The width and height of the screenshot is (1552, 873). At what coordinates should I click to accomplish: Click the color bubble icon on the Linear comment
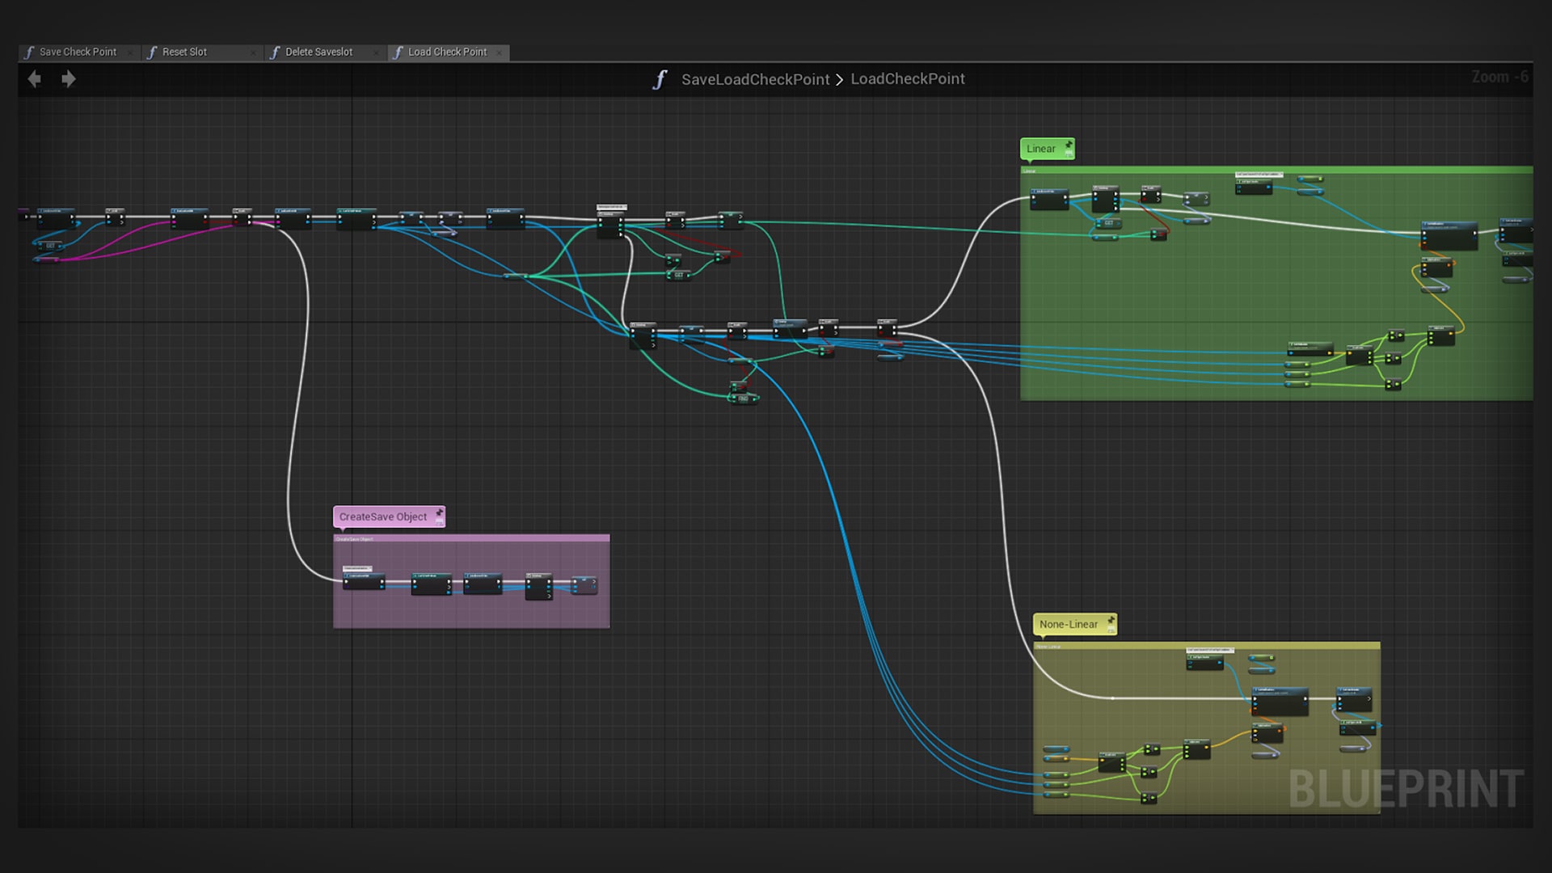pos(1069,154)
